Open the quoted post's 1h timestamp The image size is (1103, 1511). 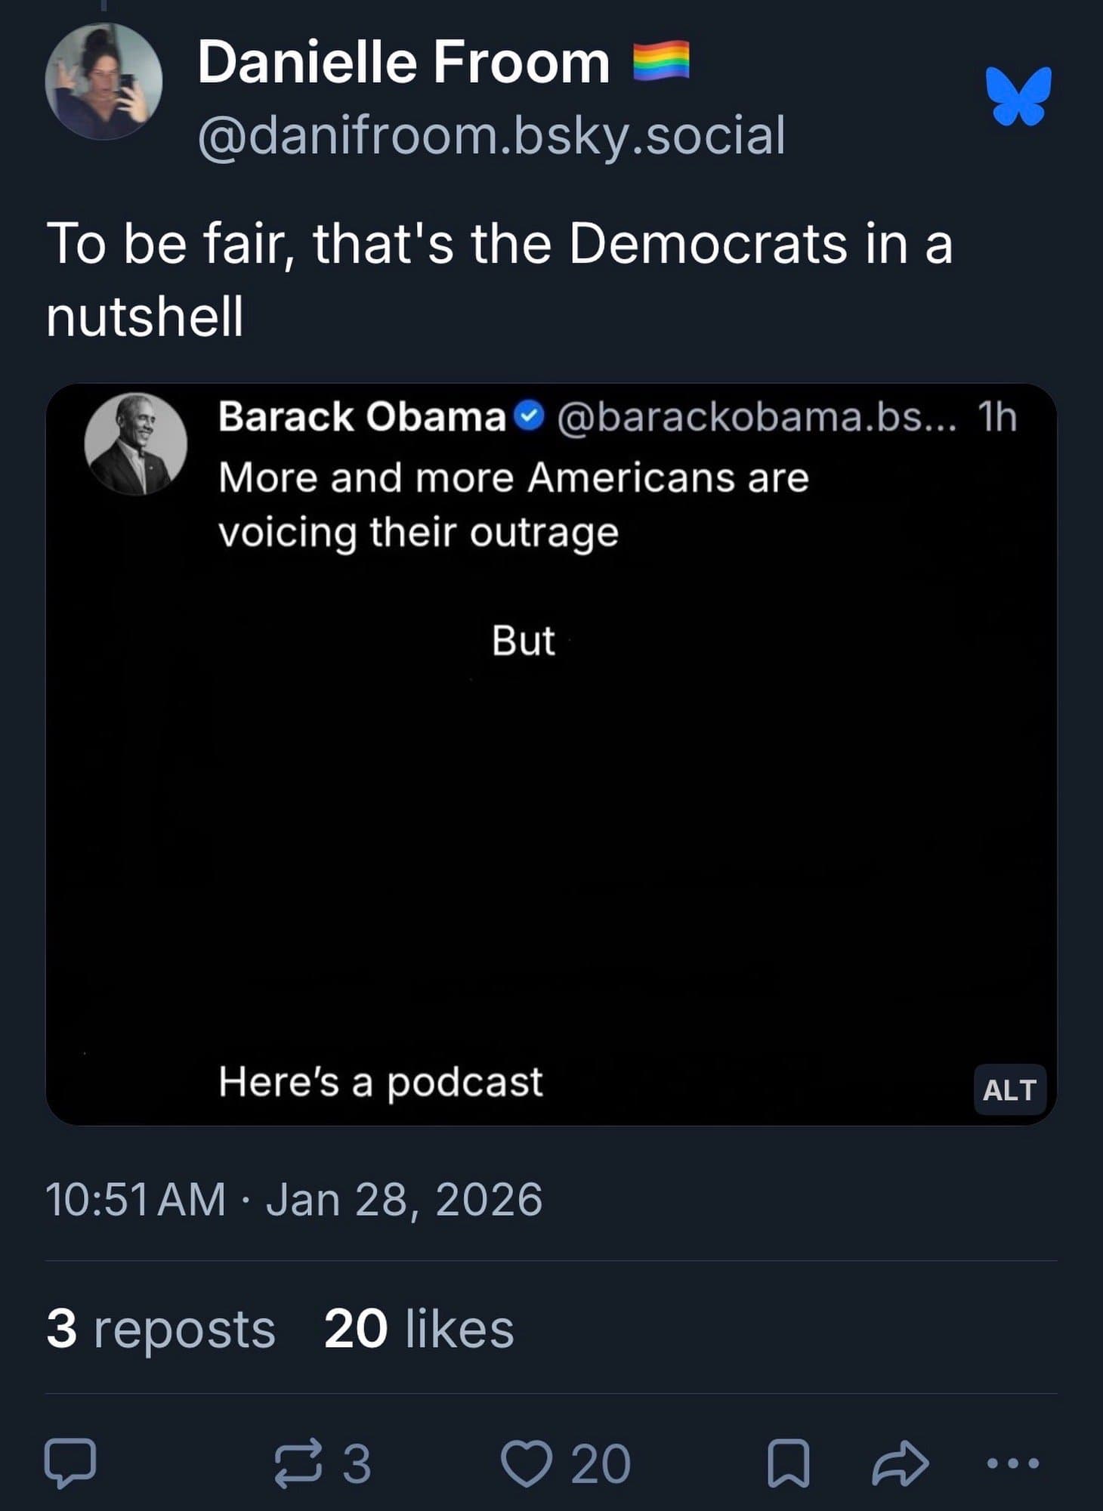[x=996, y=416]
